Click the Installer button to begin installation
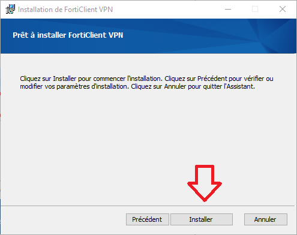This screenshot has width=297, height=235. click(202, 219)
